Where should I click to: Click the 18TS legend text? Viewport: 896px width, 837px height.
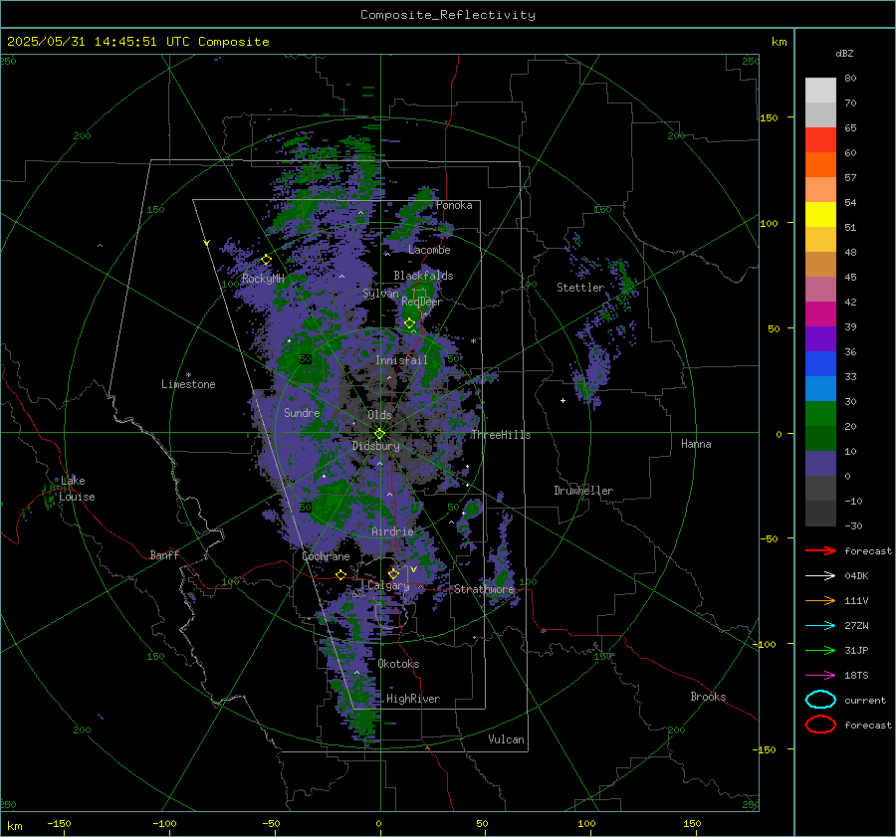point(856,676)
